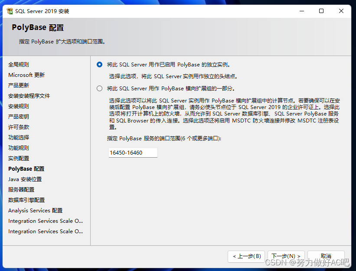The image size is (356, 271).
Task: Maximize the SQL Server 2019 安装 window
Action: click(321, 11)
